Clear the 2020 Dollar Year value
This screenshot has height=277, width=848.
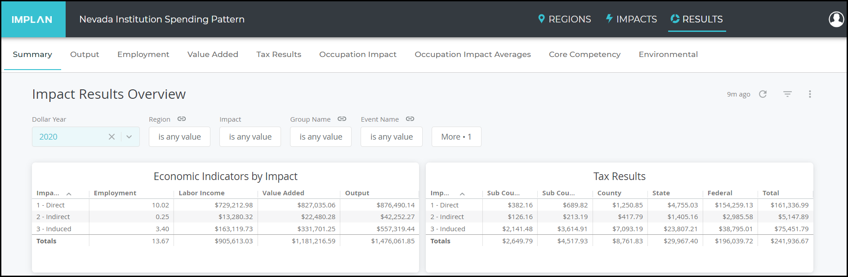(112, 137)
